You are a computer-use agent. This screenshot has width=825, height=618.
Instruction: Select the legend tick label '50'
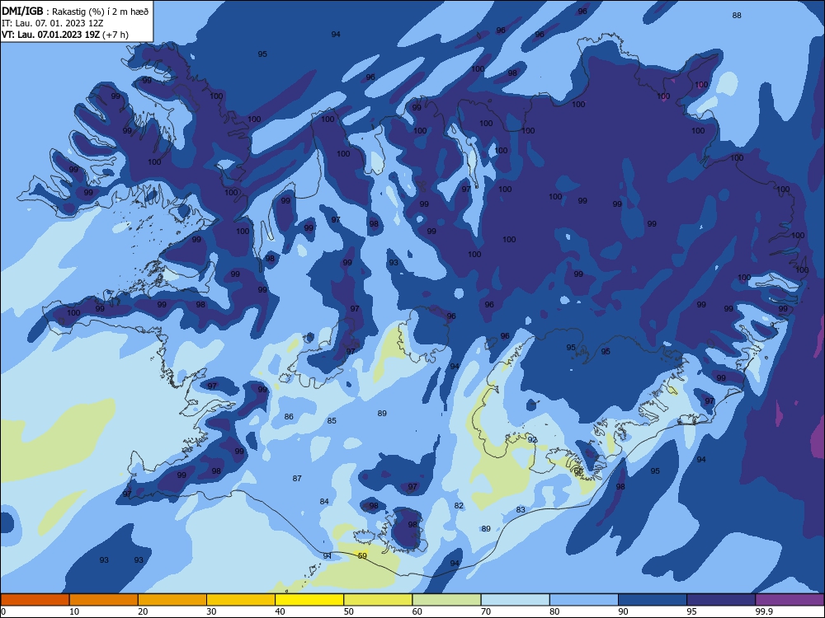point(348,611)
